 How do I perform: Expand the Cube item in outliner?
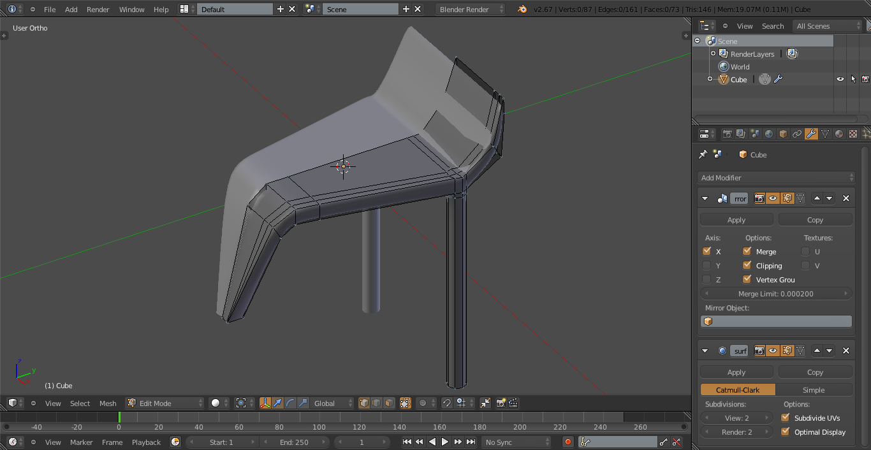click(710, 79)
